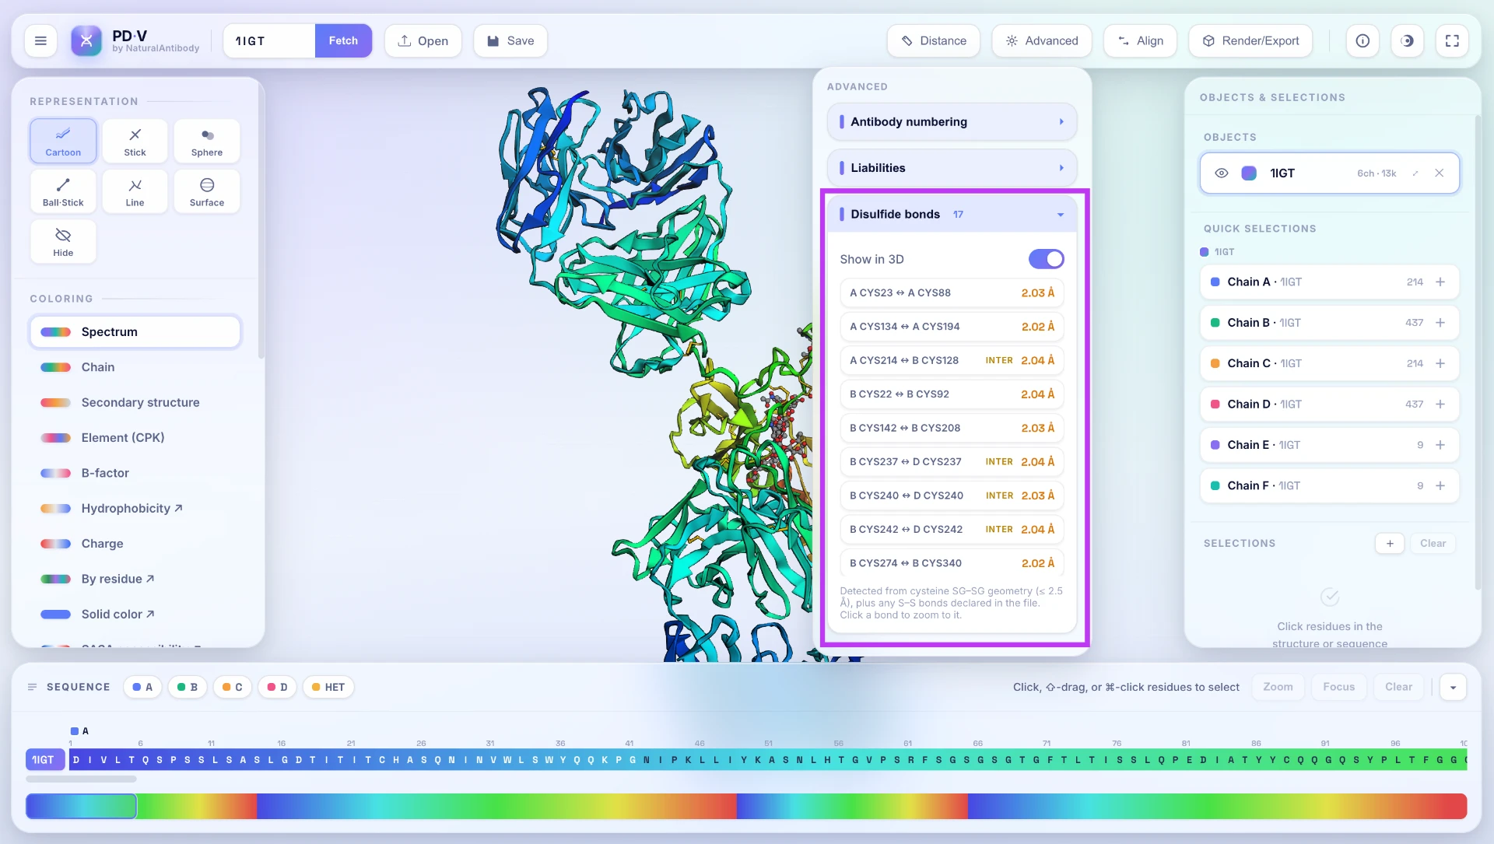Toggle chain B sequence filter

click(x=188, y=687)
